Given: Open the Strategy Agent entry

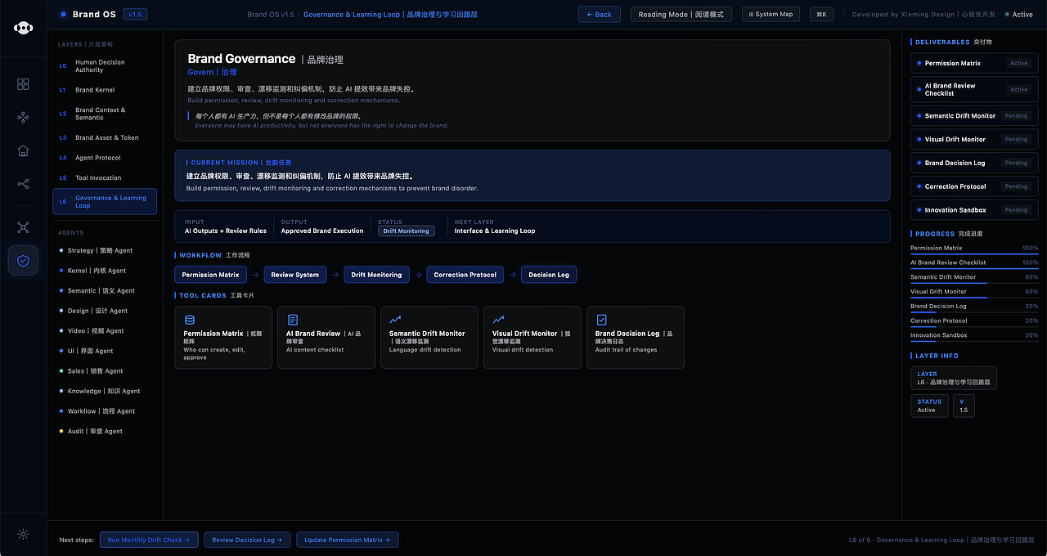Looking at the screenshot, I should [105, 250].
